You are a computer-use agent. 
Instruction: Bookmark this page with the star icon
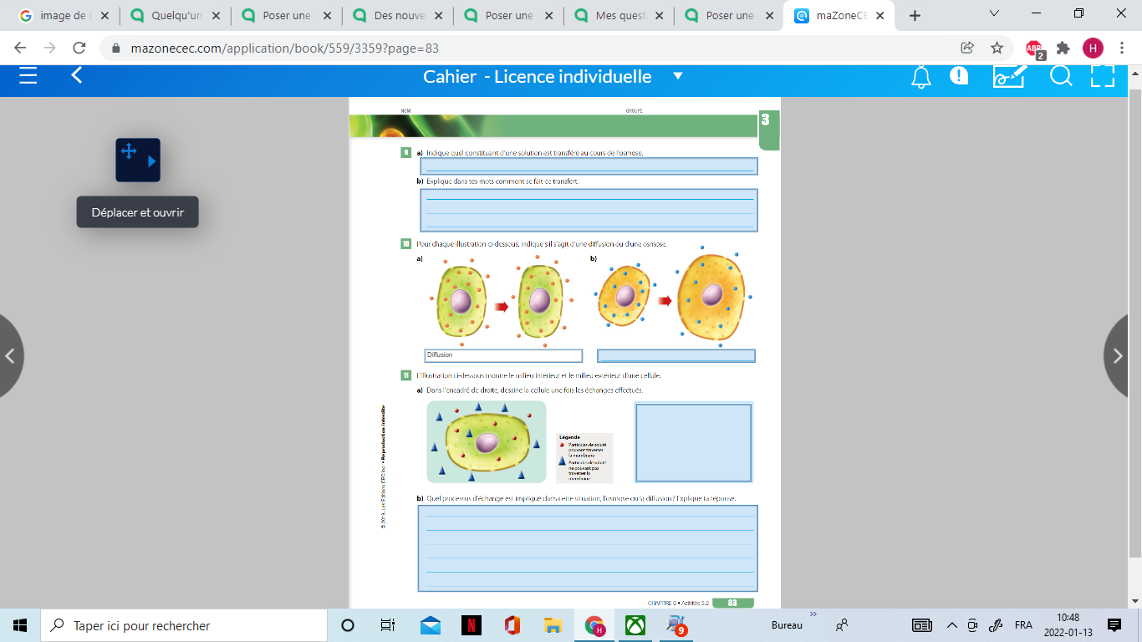[x=997, y=48]
